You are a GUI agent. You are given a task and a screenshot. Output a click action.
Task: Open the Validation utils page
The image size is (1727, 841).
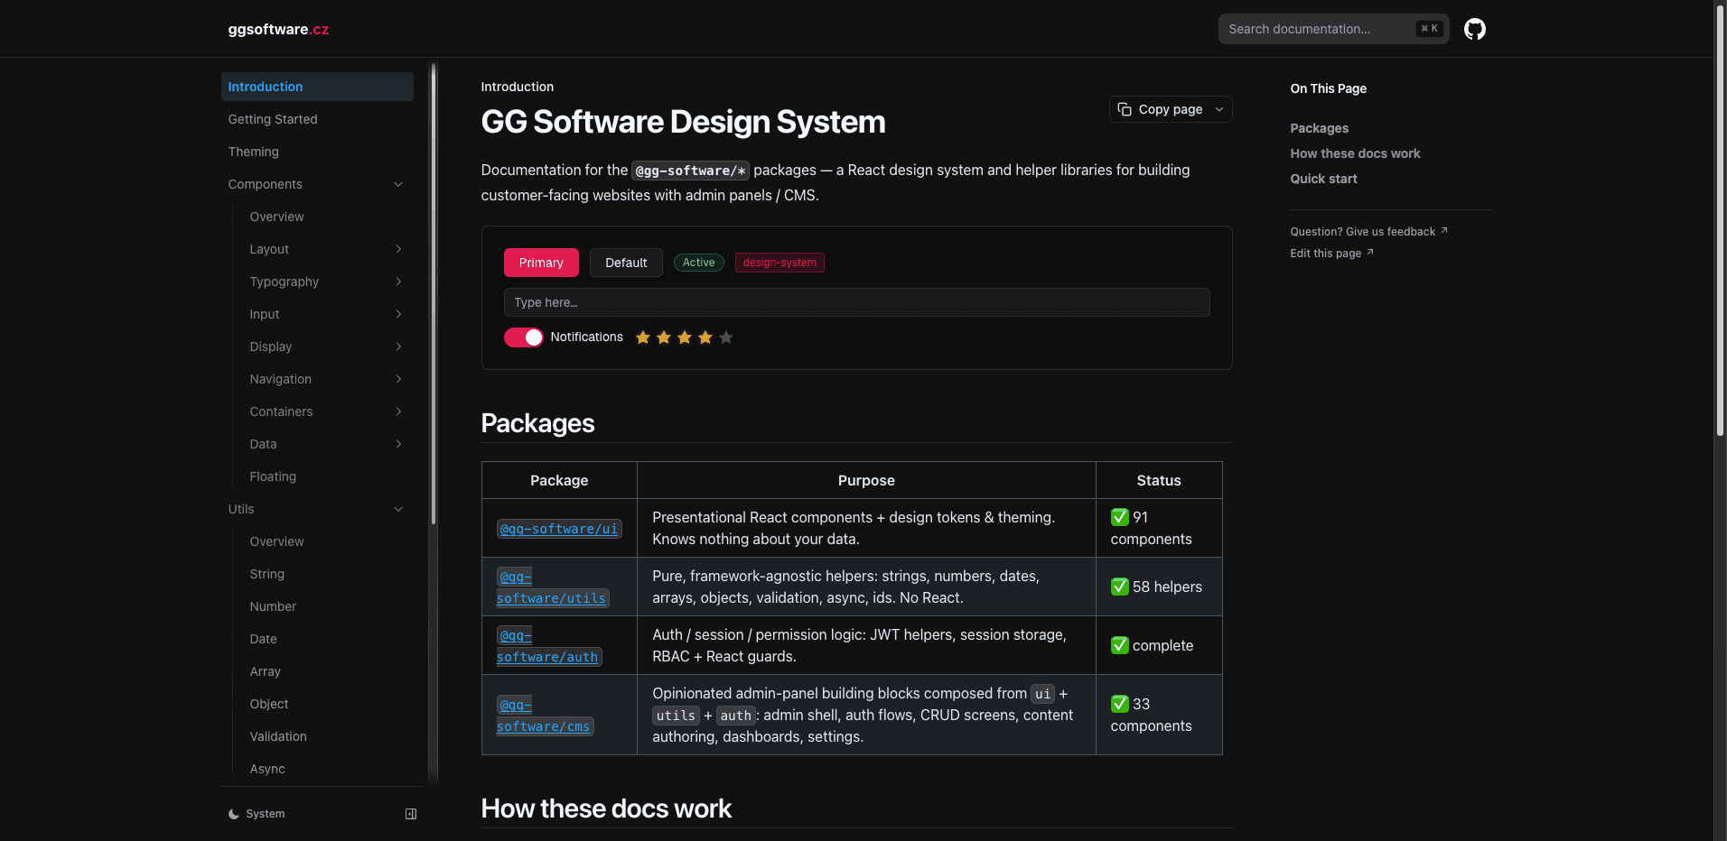(328, 736)
